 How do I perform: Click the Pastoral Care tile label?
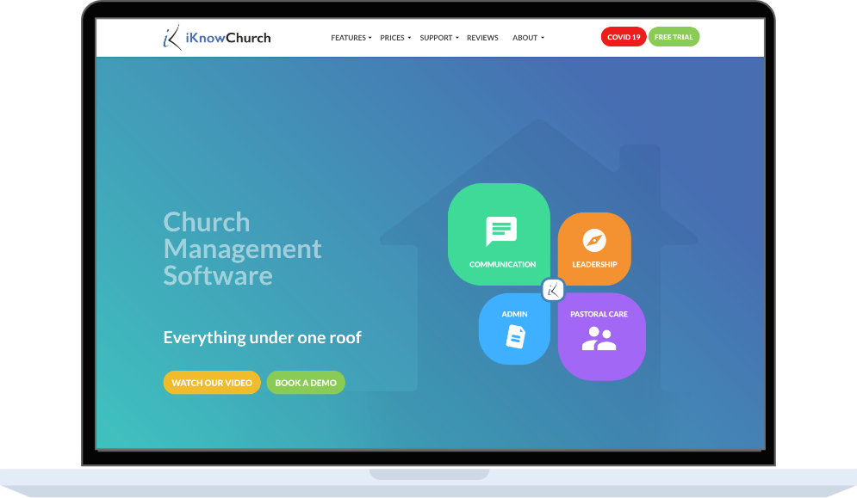[599, 314]
